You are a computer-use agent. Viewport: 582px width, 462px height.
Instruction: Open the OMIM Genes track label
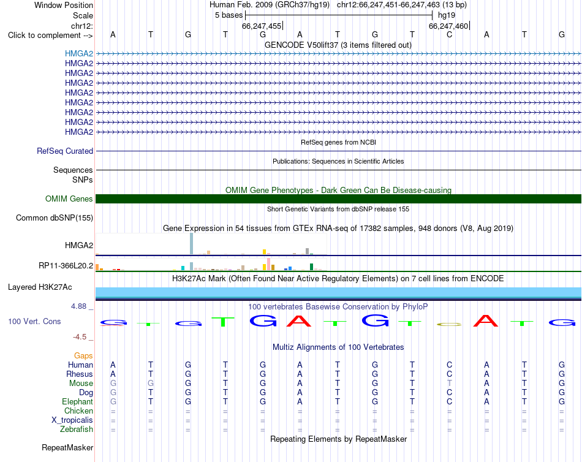point(69,199)
